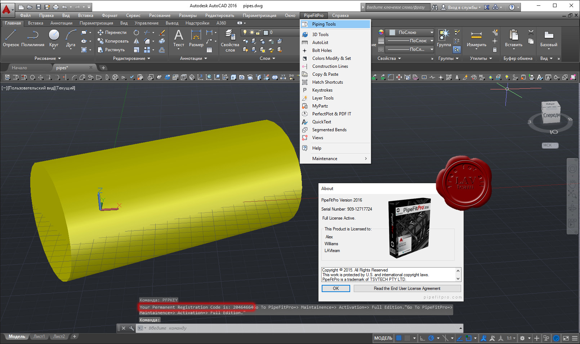Click the command line input field
Screen dimensions: 580x344
click(x=303, y=328)
